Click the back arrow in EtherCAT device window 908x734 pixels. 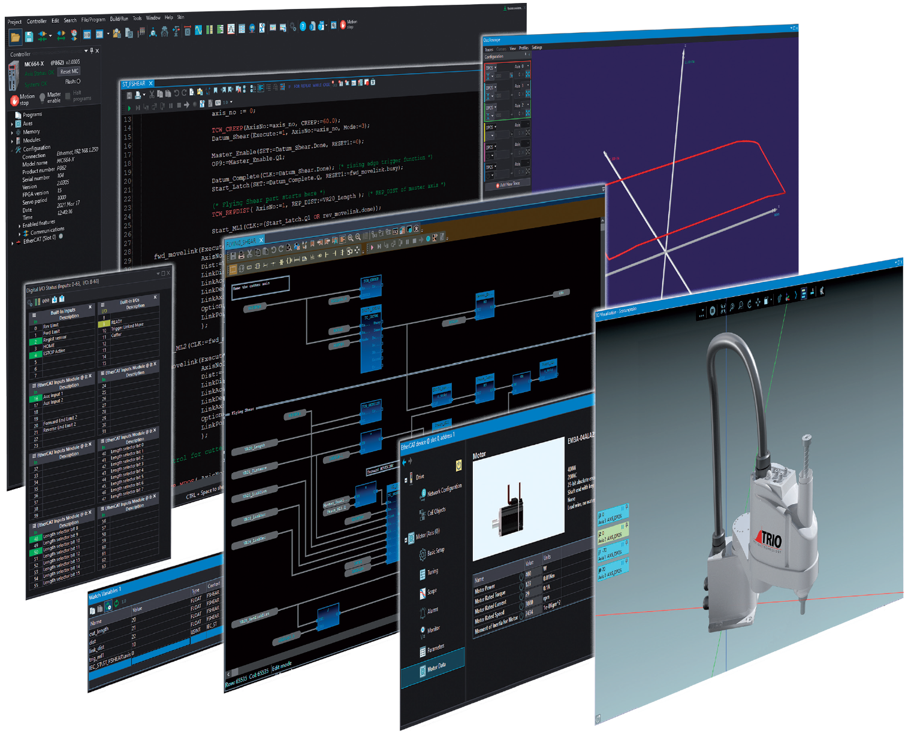(404, 462)
